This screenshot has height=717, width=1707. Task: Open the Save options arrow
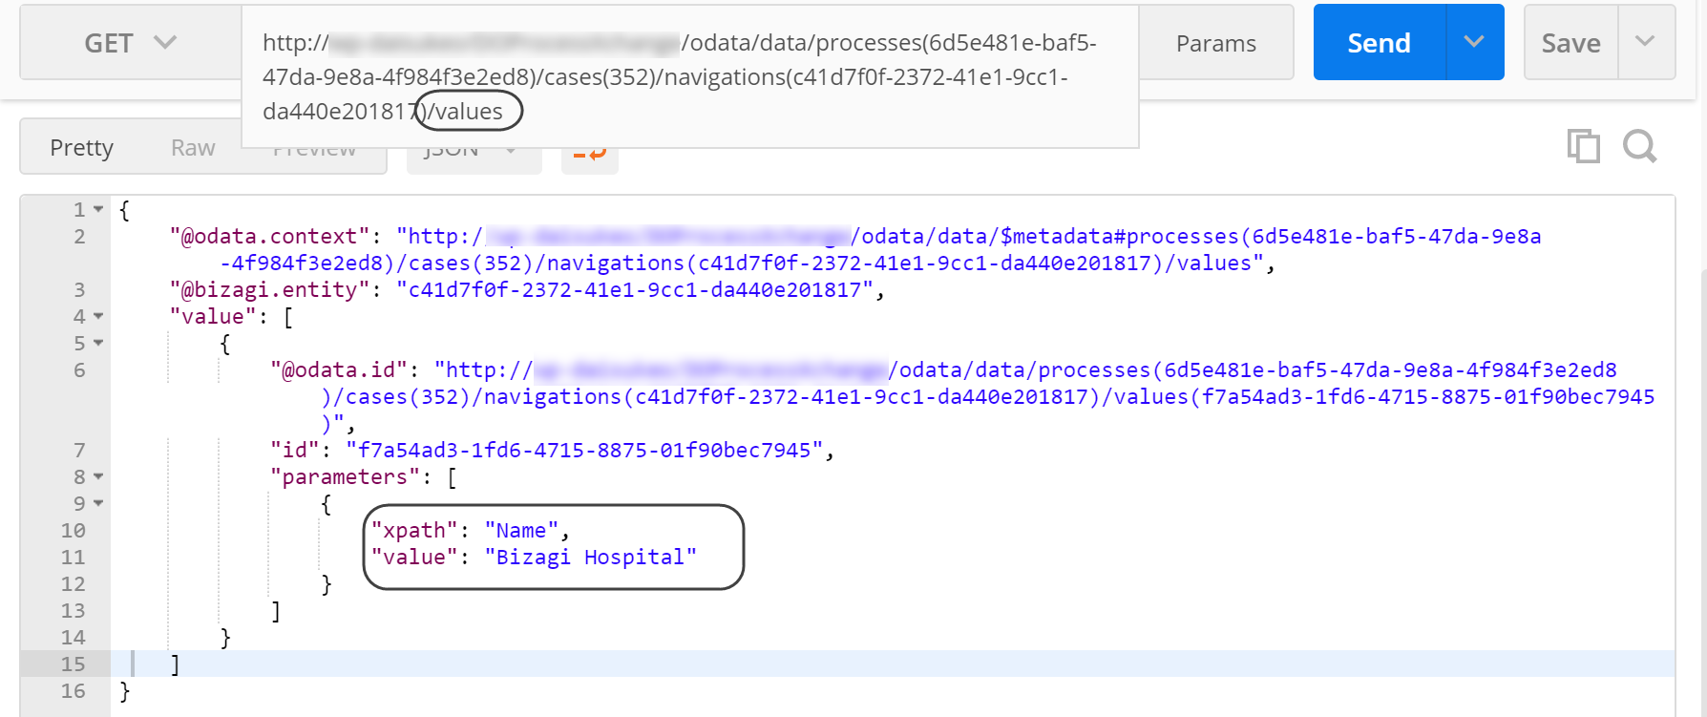pos(1646,42)
